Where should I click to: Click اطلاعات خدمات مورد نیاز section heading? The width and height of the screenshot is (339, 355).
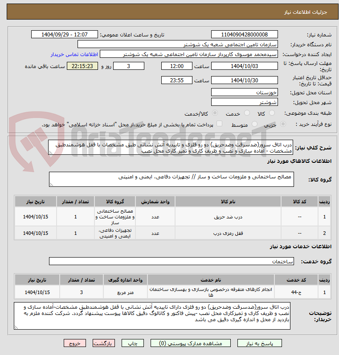(x=301, y=246)
